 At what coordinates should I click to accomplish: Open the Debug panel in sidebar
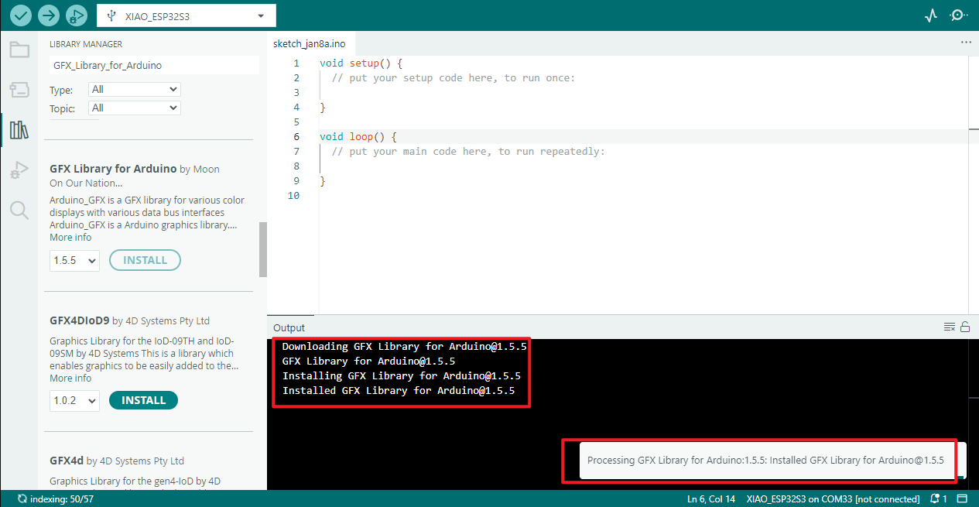point(19,170)
